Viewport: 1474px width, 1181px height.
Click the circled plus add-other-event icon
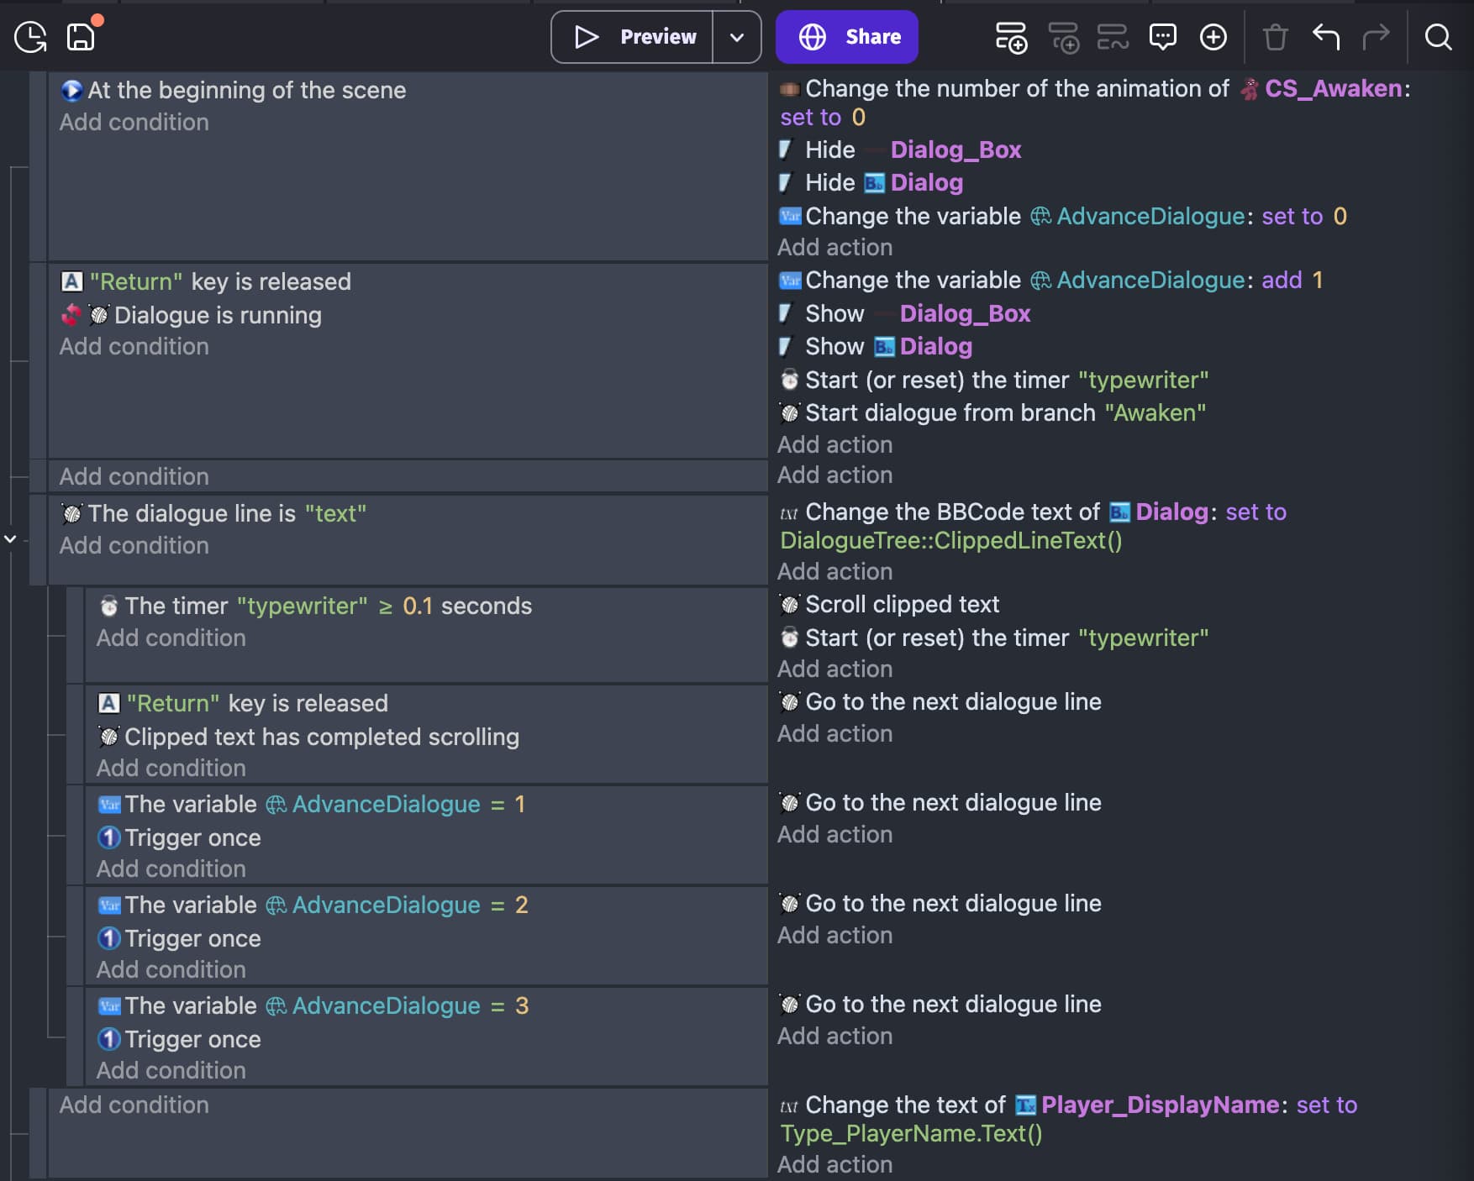tap(1213, 37)
